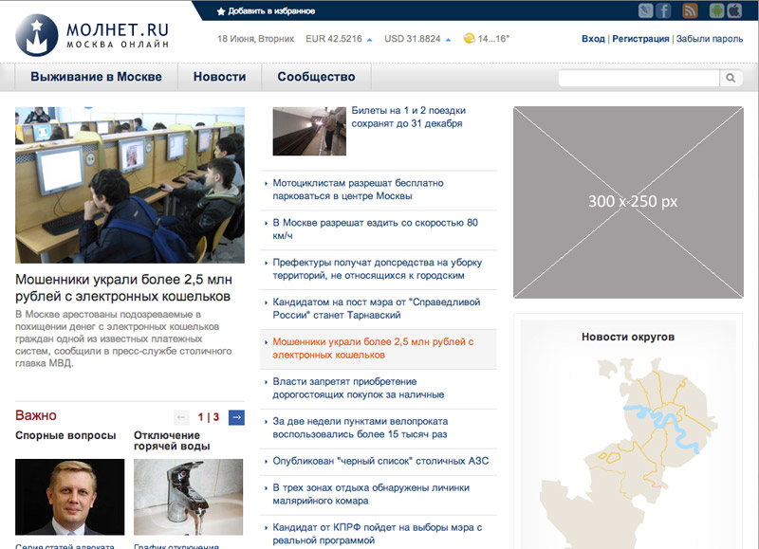
Task: Select page 1 in Важно pagination
Action: pos(200,417)
